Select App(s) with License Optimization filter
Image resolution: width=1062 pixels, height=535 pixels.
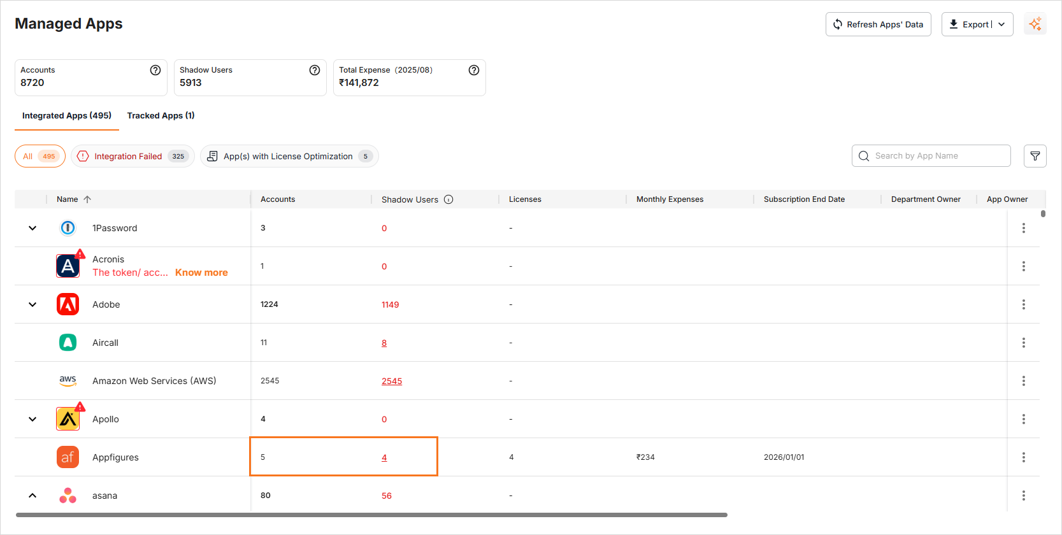(x=289, y=156)
